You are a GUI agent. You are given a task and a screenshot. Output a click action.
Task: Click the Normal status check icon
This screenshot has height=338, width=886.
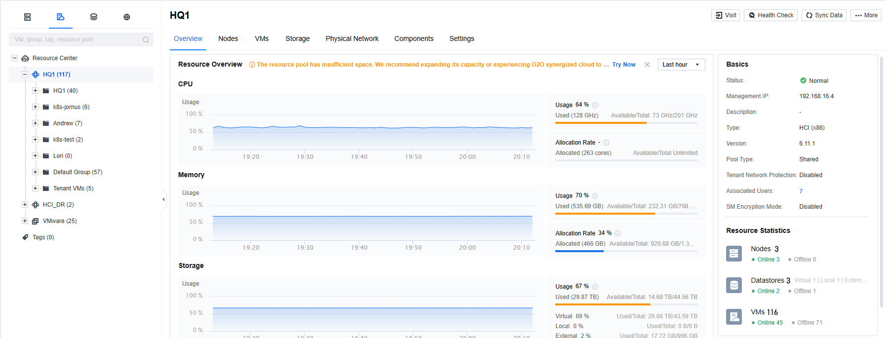click(x=803, y=80)
